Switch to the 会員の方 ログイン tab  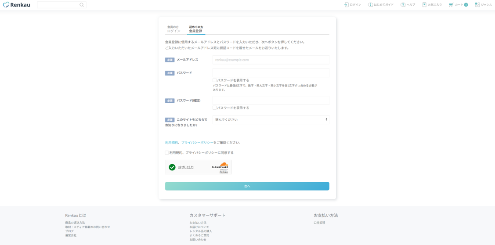tap(173, 29)
